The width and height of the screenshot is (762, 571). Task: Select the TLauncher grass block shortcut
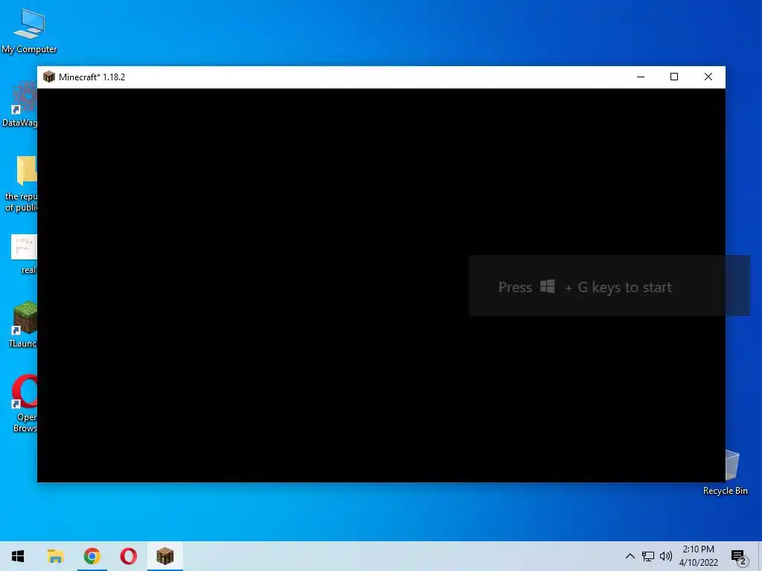tap(22, 324)
